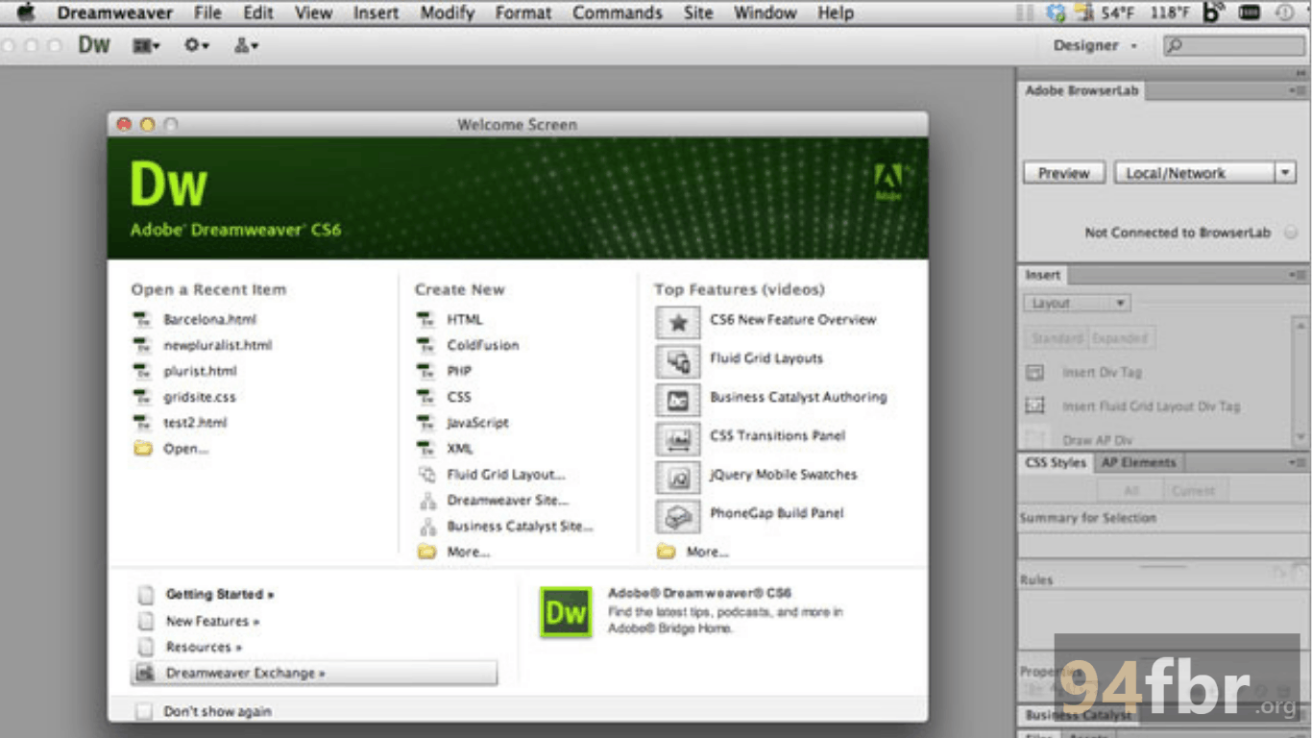Tick the Don't show again checkbox
Viewport: 1312px width, 738px height.
pyautogui.click(x=144, y=711)
